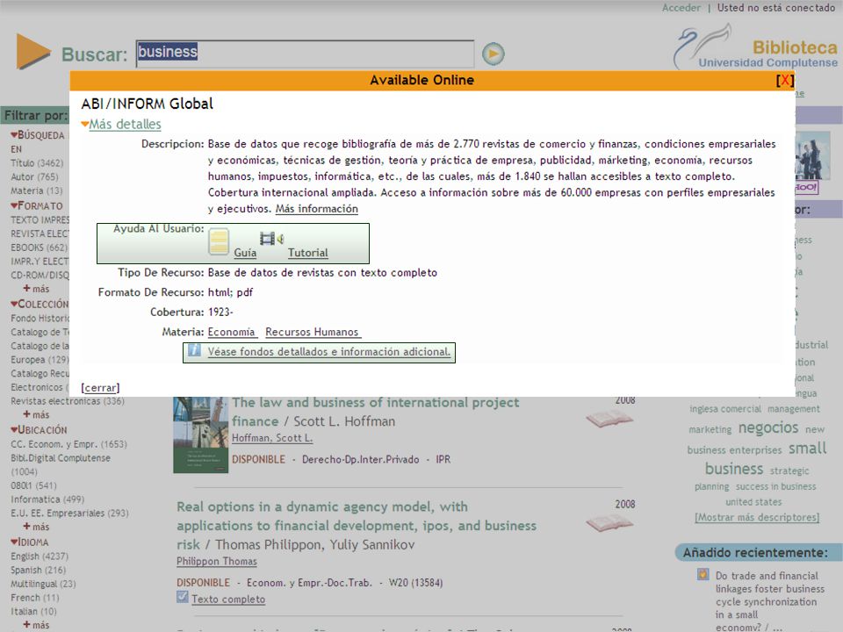The width and height of the screenshot is (843, 632).
Task: Click the large orange triangle logo
Action: pos(33,52)
